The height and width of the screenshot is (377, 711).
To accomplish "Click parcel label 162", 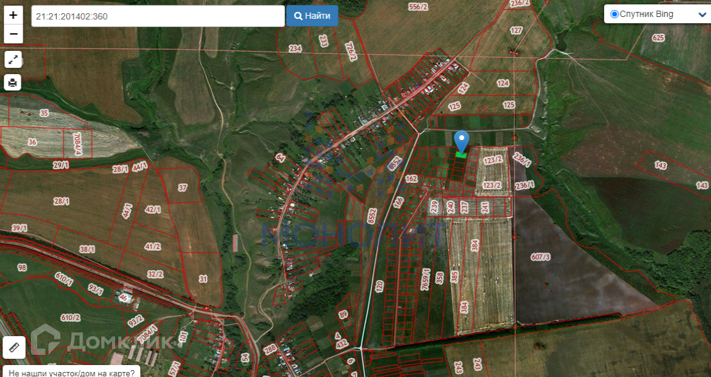I will pyautogui.click(x=411, y=179).
